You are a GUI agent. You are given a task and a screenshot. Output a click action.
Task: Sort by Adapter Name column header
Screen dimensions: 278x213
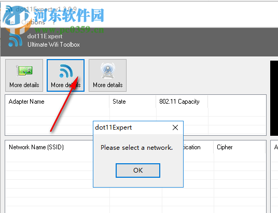pos(57,102)
